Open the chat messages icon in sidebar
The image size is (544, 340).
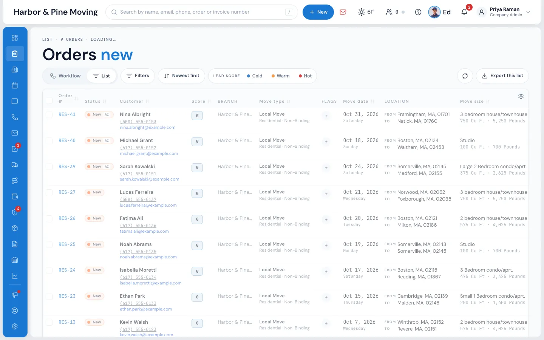(x=15, y=101)
